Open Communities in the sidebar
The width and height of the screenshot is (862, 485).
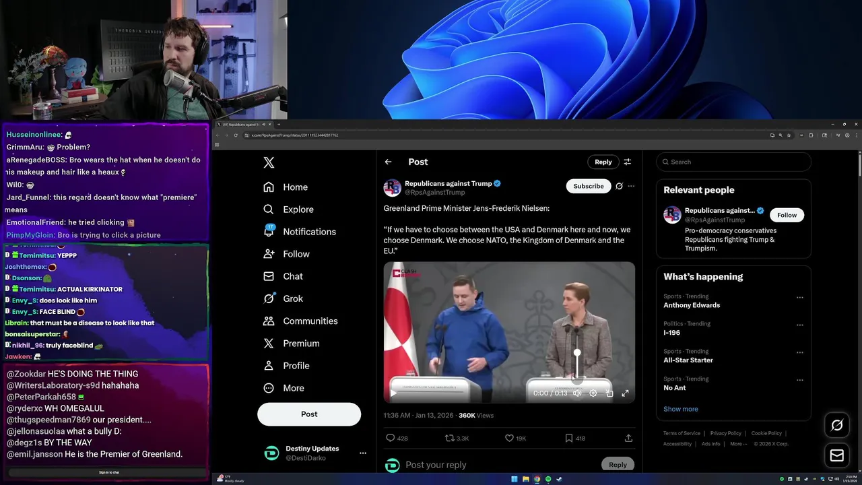coord(300,321)
